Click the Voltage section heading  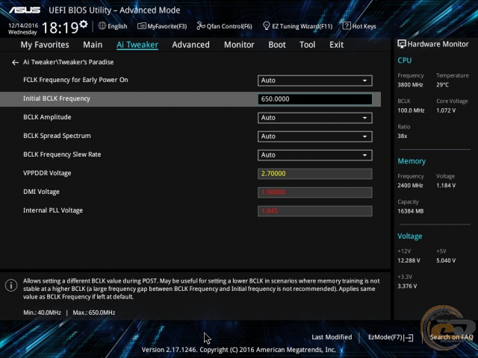click(x=410, y=236)
